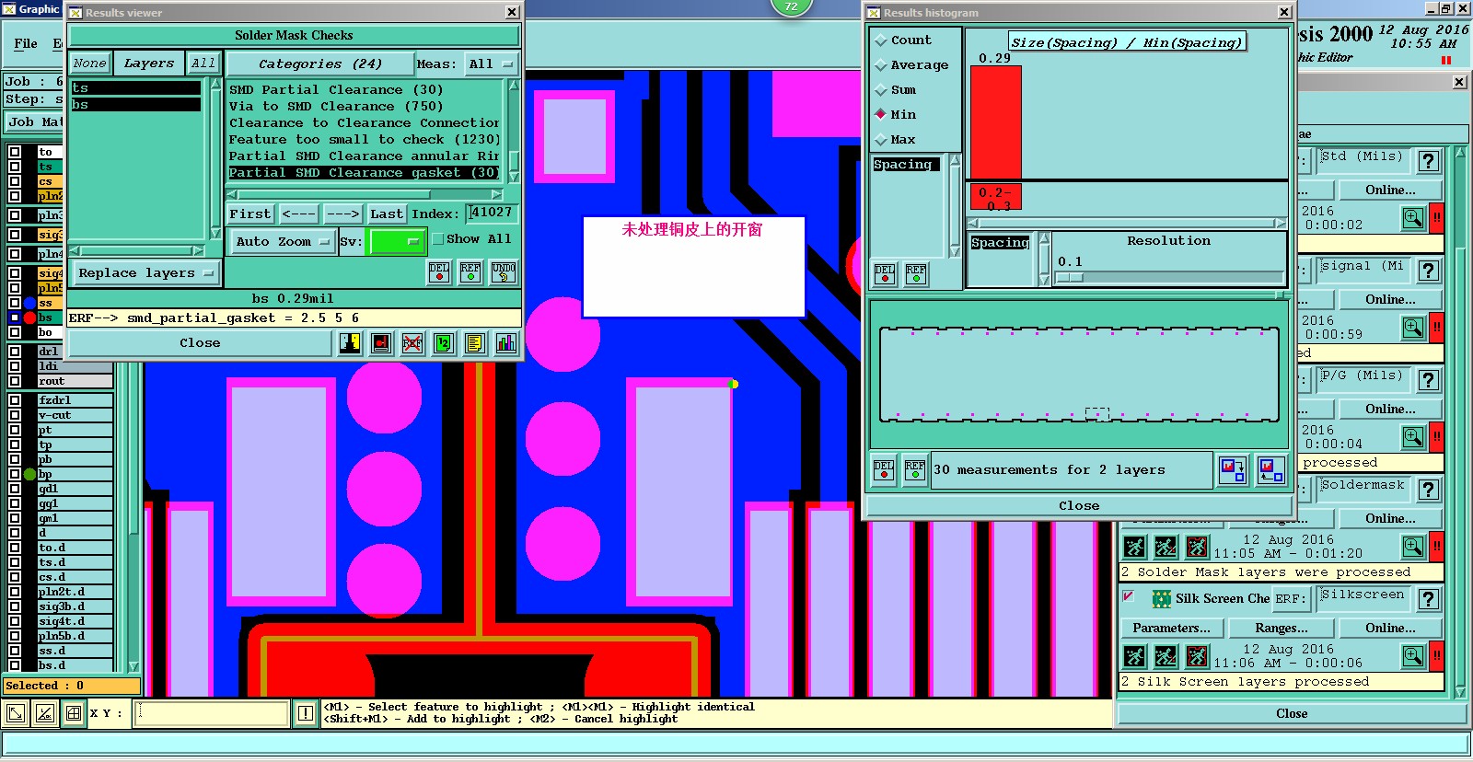
Task: Expand the Categories (24) list button
Action: click(x=319, y=64)
